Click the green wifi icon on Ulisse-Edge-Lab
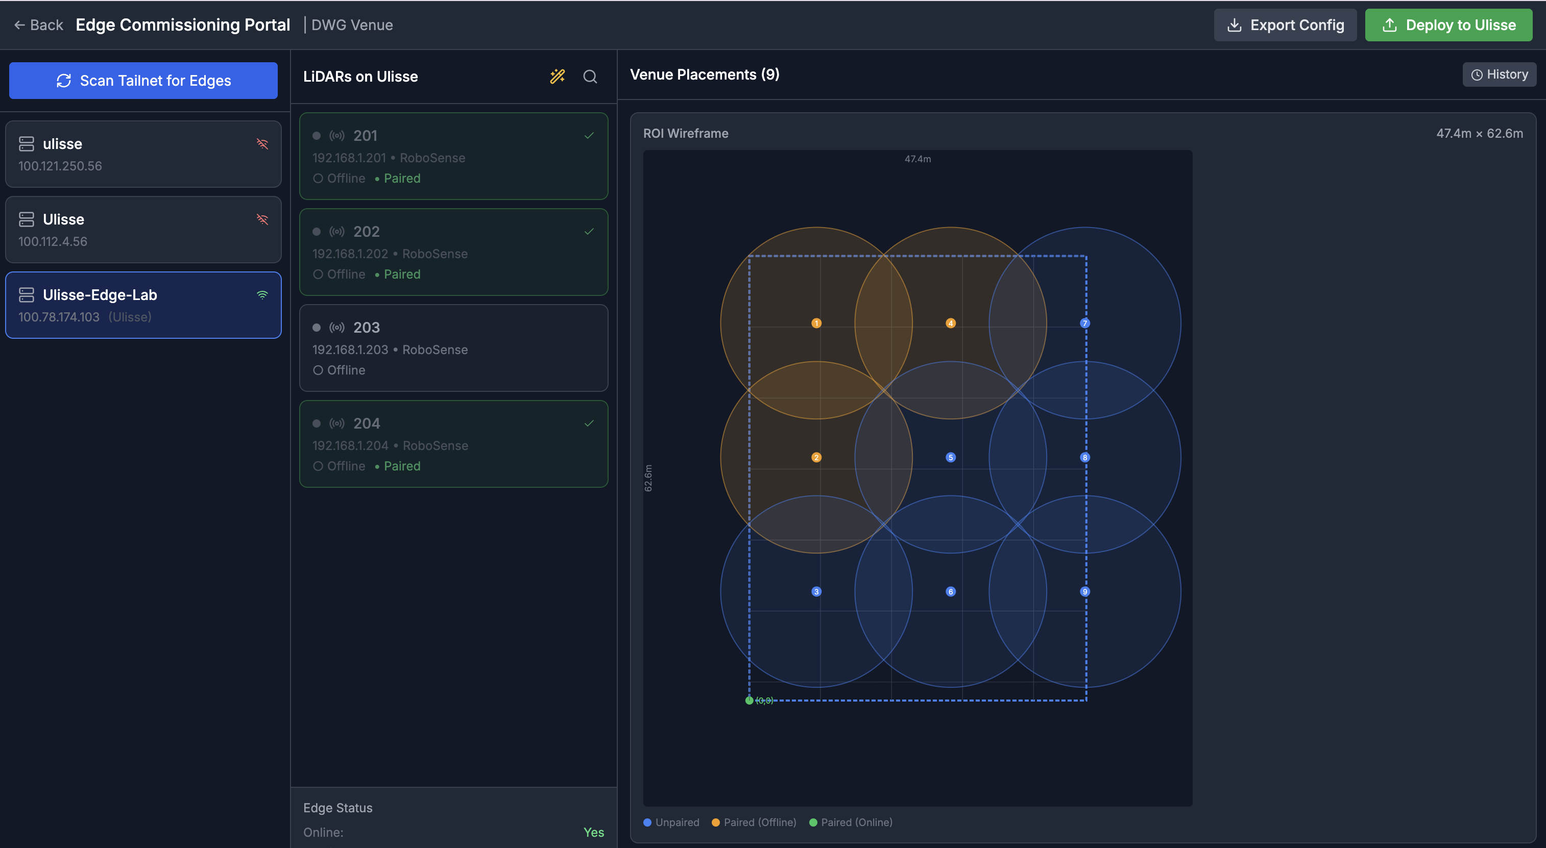 pos(263,295)
